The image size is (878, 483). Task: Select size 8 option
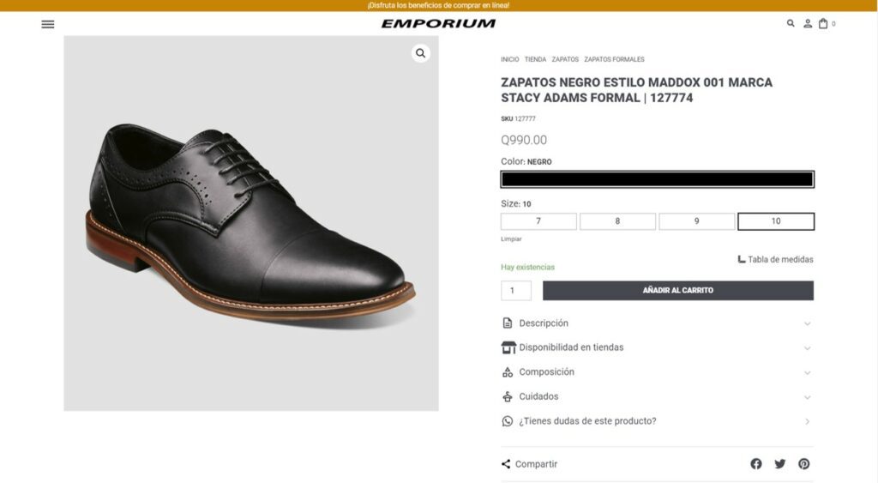[x=617, y=221]
